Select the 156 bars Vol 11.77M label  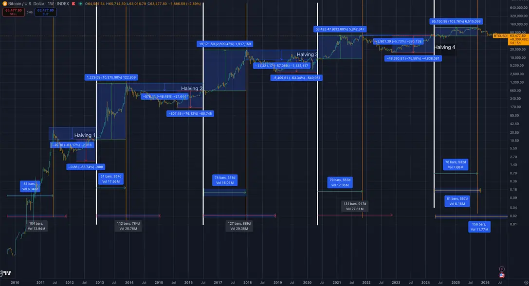point(479,227)
